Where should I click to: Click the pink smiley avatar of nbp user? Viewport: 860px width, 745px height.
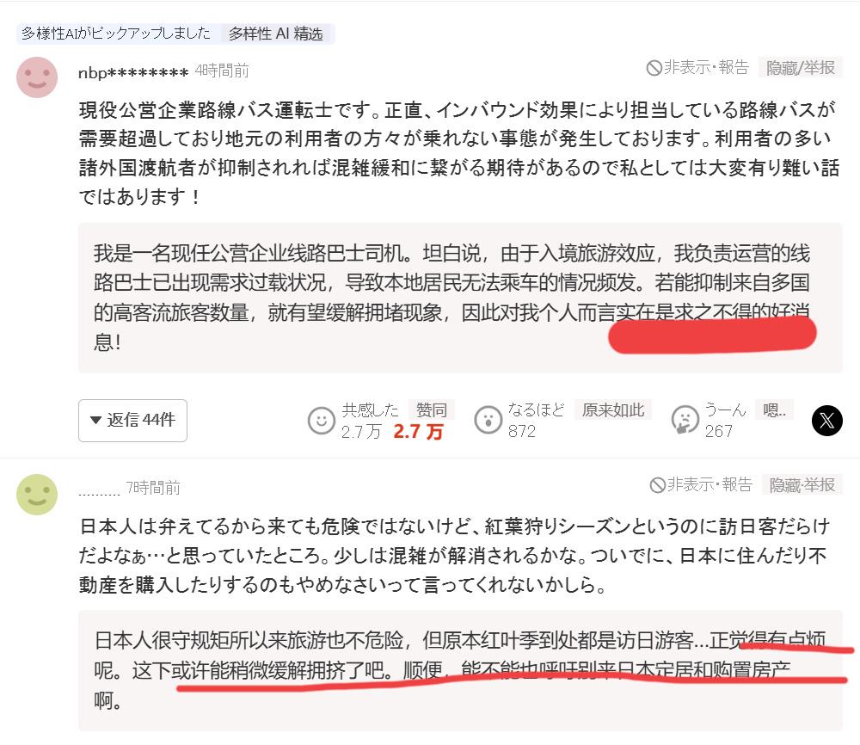click(37, 77)
